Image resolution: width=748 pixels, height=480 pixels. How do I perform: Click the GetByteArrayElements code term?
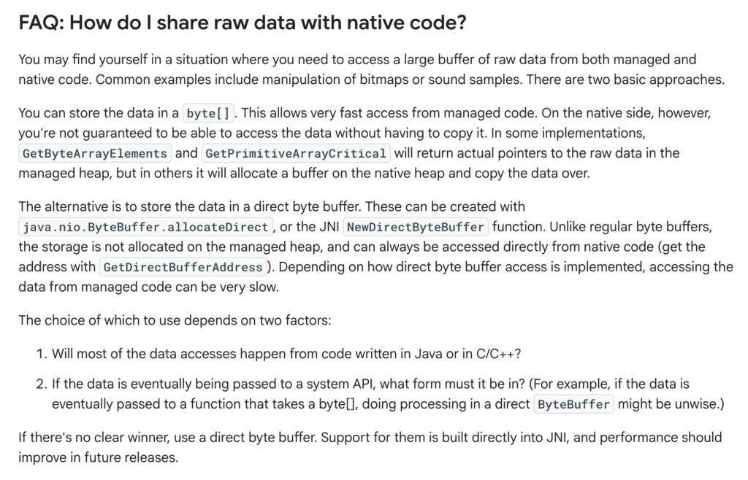(x=95, y=153)
